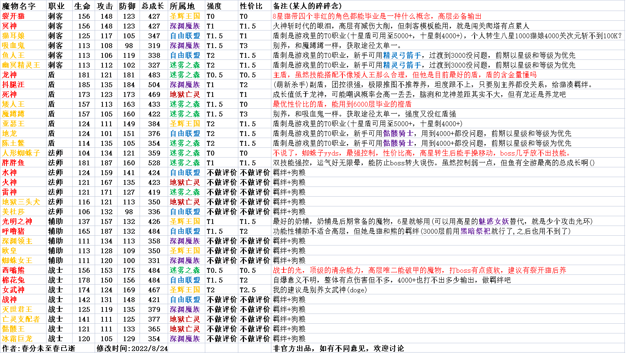Click the 矮人王 name cell

point(13,104)
